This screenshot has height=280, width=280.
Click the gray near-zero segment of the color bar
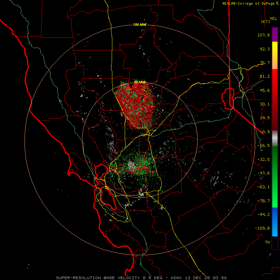275,138
